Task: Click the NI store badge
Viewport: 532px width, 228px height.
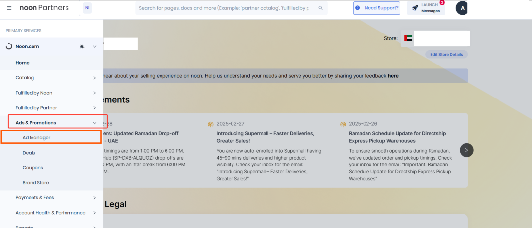Action: [87, 8]
